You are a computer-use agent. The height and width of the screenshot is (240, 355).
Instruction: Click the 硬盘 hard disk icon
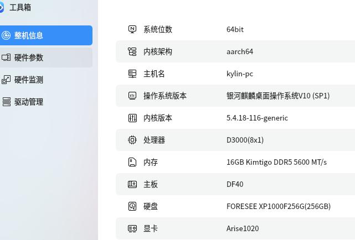click(x=132, y=206)
